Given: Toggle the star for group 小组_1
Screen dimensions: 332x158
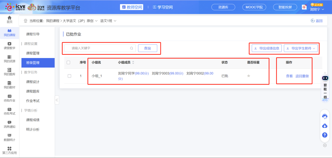Looking at the screenshot, I should pos(248,76).
